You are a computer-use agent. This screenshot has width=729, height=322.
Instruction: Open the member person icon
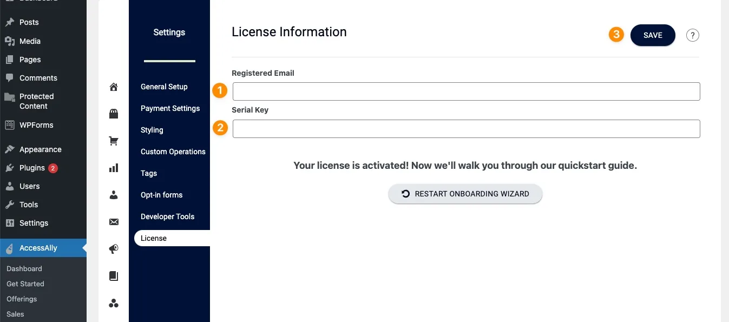click(x=113, y=195)
